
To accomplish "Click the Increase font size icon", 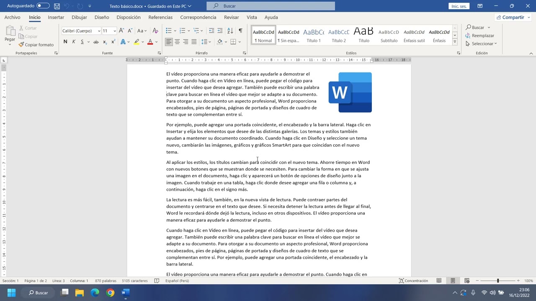I will pyautogui.click(x=121, y=31).
